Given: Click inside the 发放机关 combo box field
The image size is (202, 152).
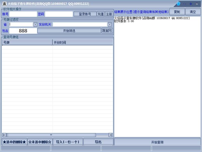Looking at the screenshot, I should click(x=80, y=24).
